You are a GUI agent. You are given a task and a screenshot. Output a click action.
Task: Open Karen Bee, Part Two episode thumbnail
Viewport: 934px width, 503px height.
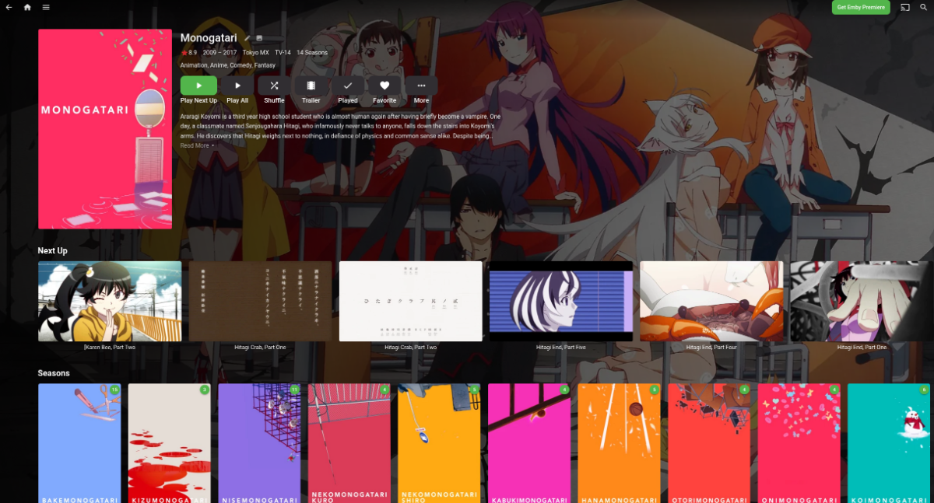[110, 301]
